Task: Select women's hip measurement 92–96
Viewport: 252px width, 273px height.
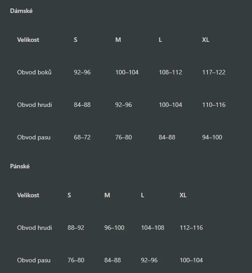Action: (x=82, y=72)
